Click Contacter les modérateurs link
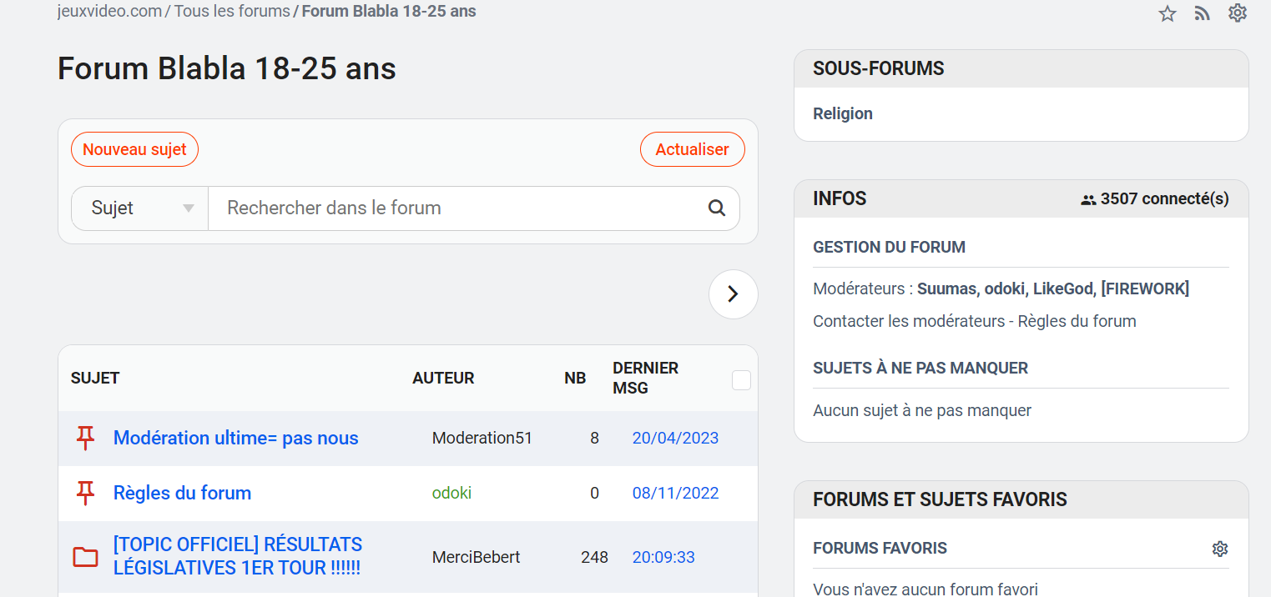Screen dimensions: 1271x597 pos(909,321)
